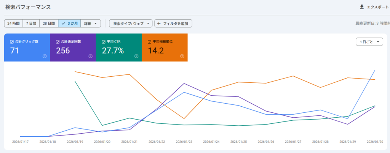Choose the 28日間 date range
This screenshot has height=153, width=390.
49,24
